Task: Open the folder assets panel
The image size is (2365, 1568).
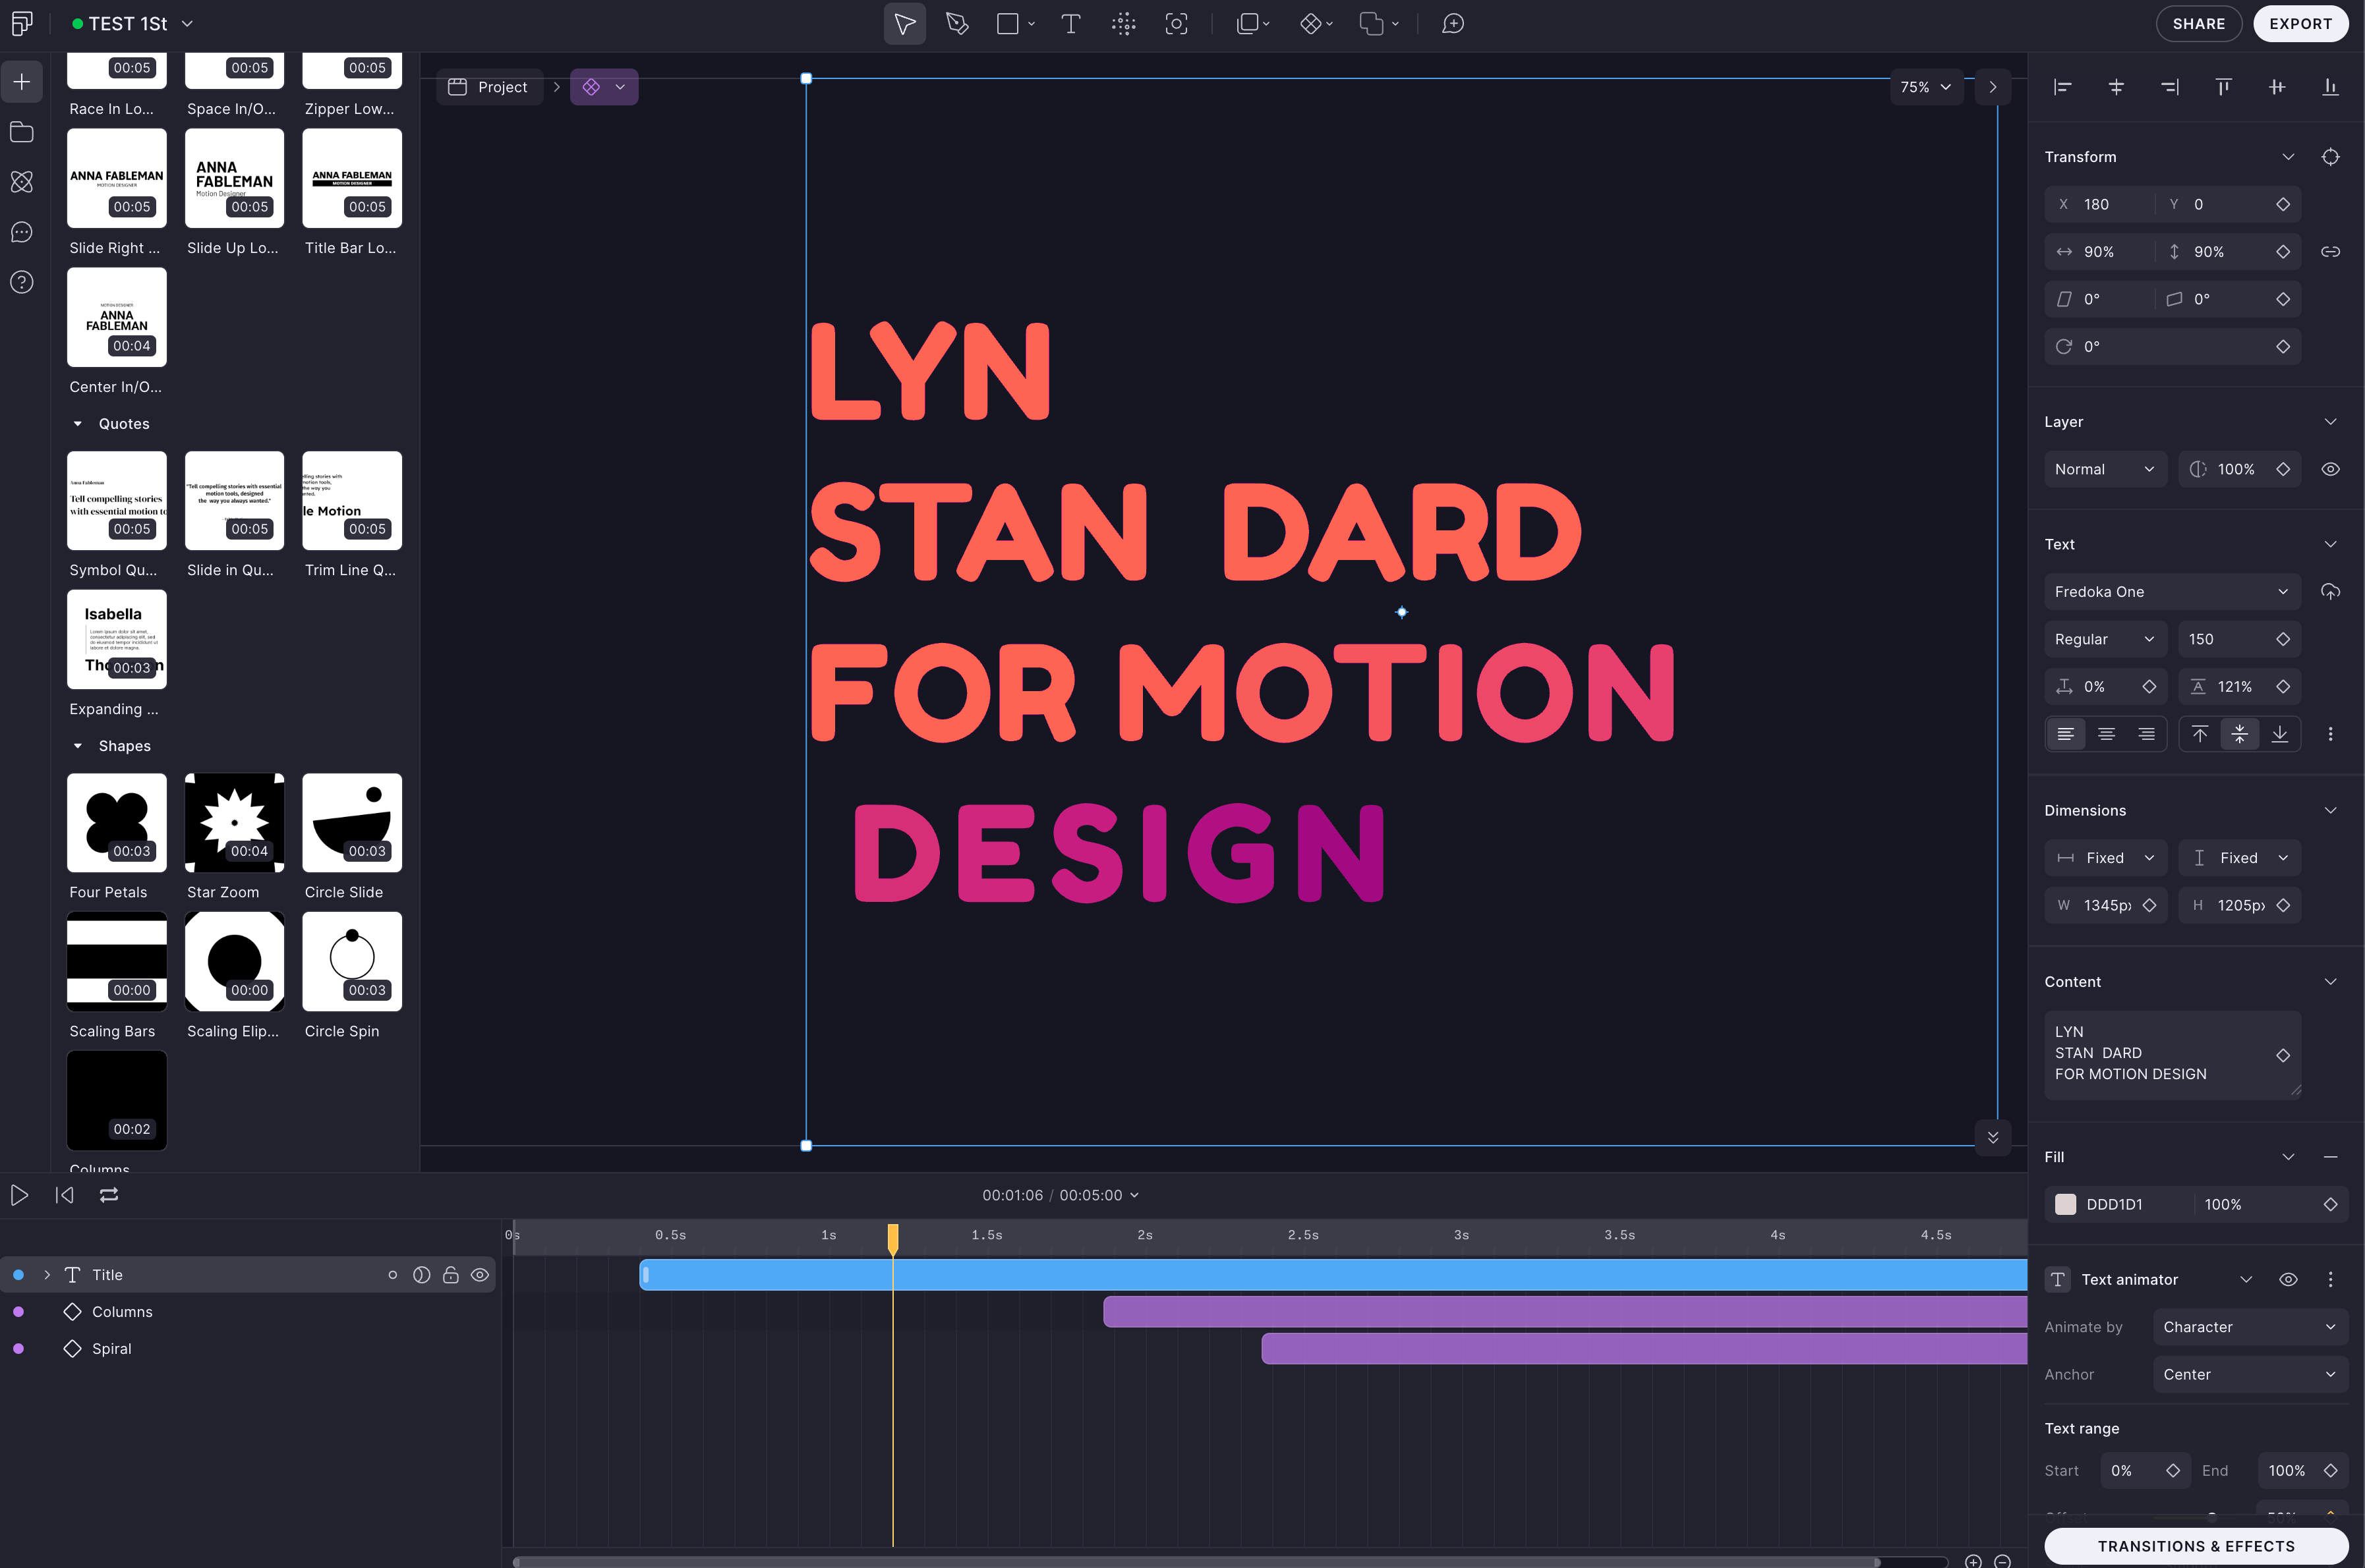Action: coord(22,132)
